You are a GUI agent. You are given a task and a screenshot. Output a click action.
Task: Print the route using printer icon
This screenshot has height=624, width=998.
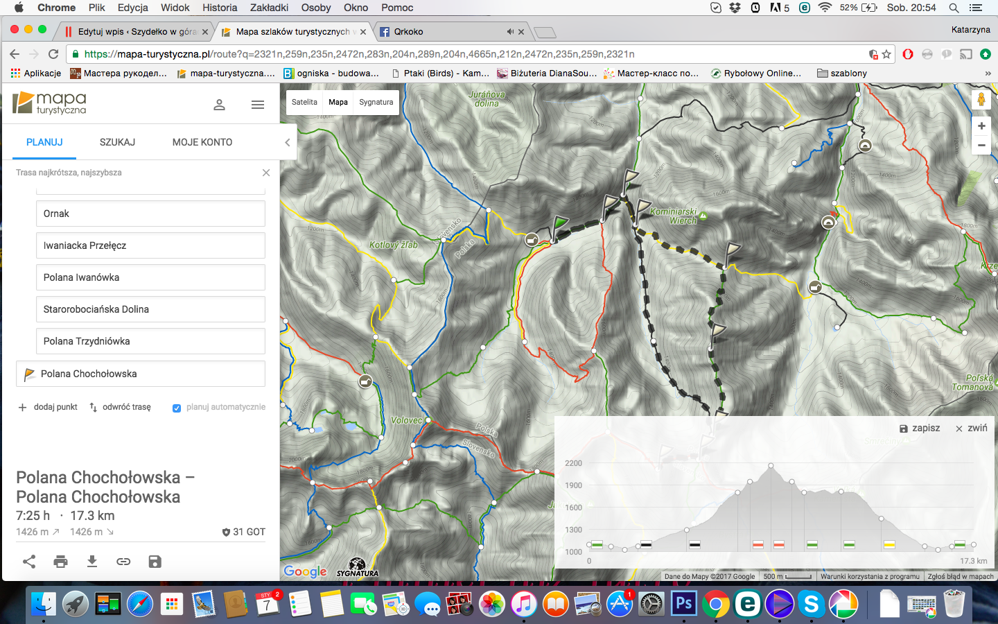click(61, 562)
